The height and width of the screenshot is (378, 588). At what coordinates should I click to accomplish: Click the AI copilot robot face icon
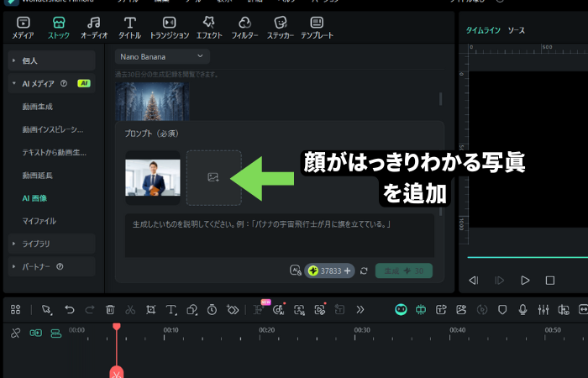(x=401, y=309)
